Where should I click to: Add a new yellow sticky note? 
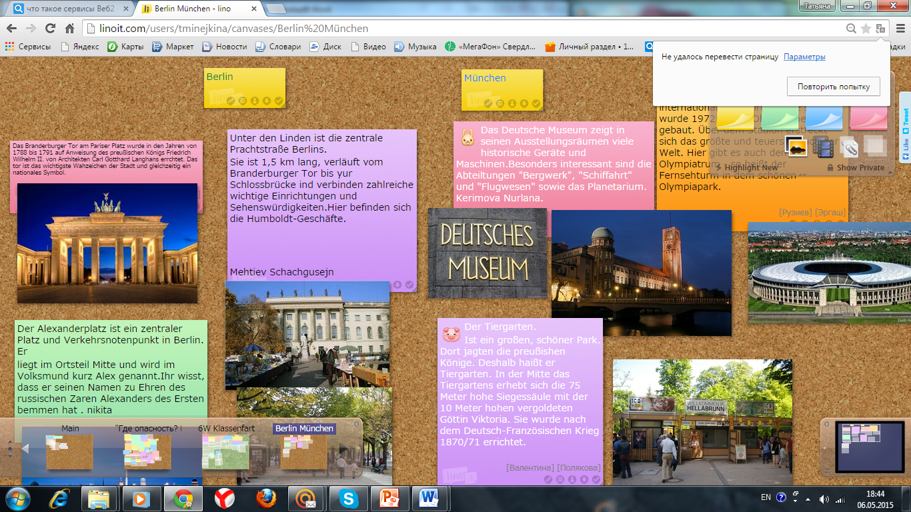click(x=735, y=119)
